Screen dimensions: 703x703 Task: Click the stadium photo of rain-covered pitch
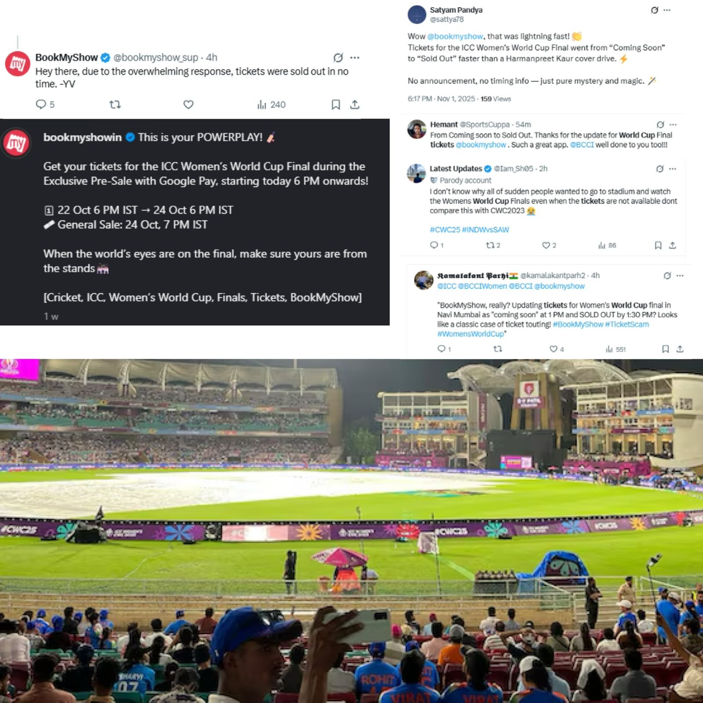(351, 531)
